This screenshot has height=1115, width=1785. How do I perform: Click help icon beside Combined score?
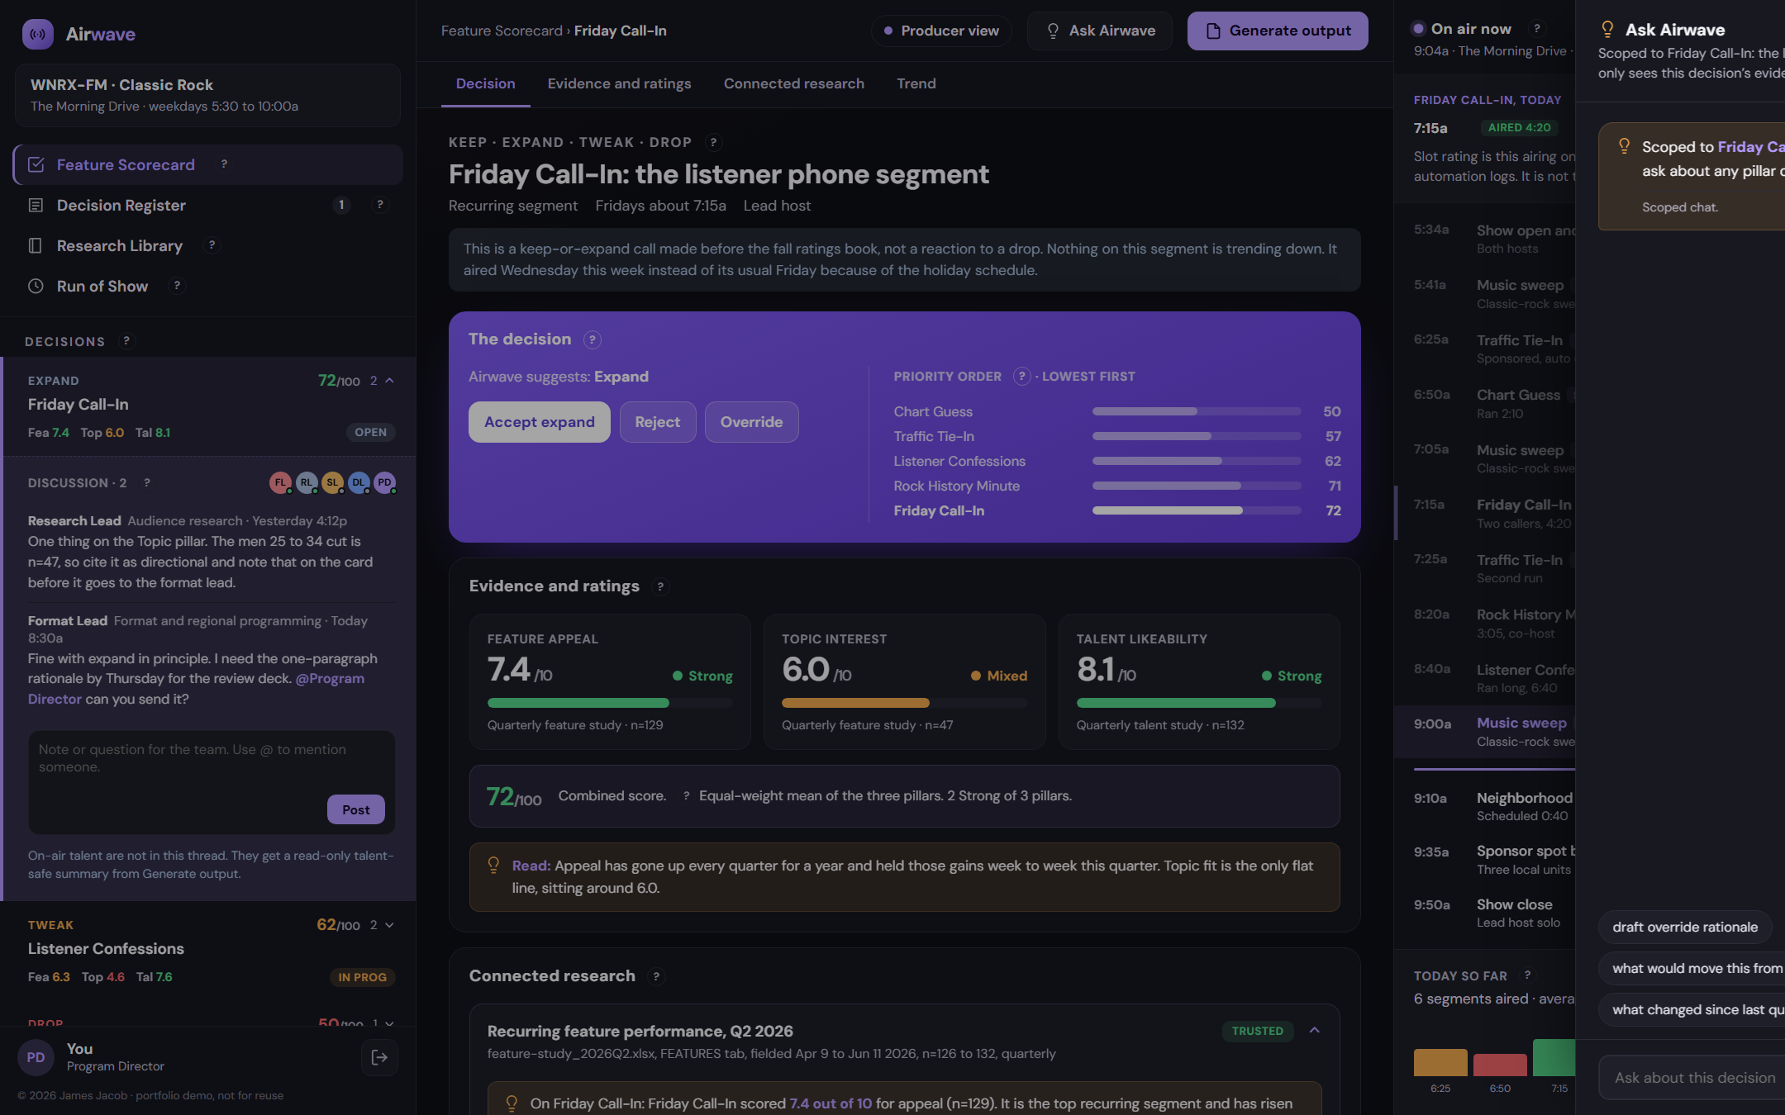pos(686,796)
